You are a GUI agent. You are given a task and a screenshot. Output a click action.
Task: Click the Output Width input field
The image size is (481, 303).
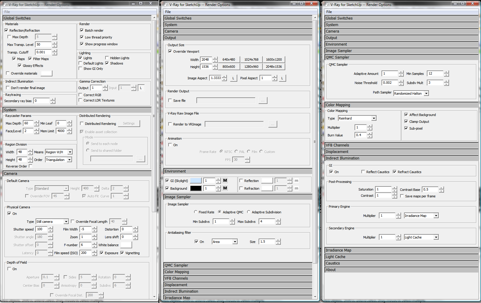click(206, 59)
